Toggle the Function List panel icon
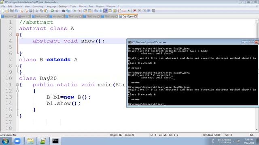Image resolution: width=259 pixels, height=145 pixels. pyautogui.click(x=119, y=11)
